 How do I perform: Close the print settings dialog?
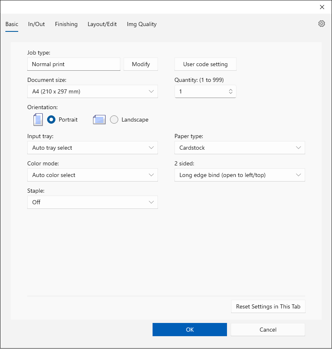click(x=322, y=7)
